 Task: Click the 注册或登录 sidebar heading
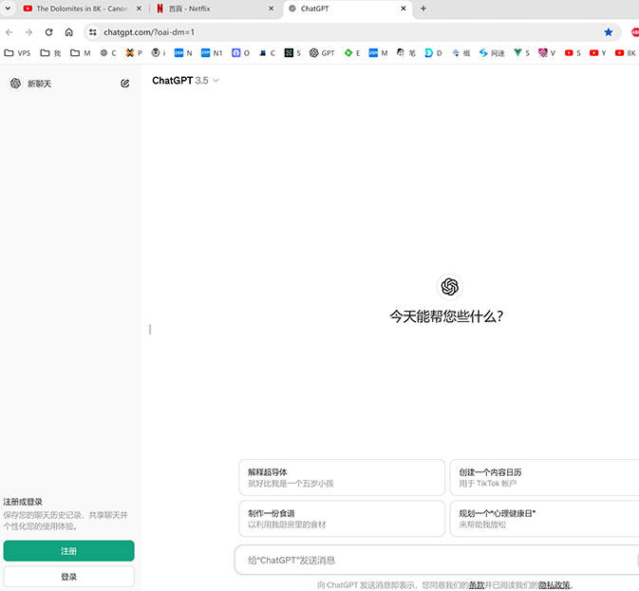tap(23, 502)
